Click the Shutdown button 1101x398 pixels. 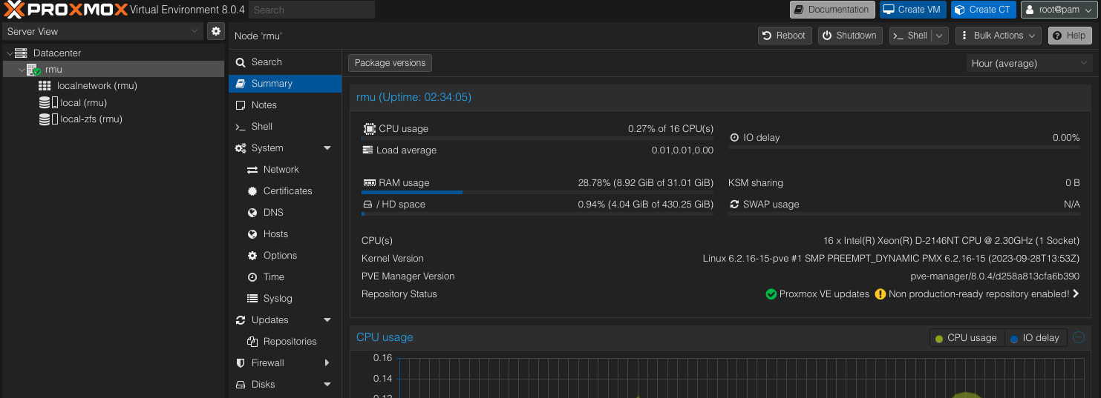coord(849,36)
